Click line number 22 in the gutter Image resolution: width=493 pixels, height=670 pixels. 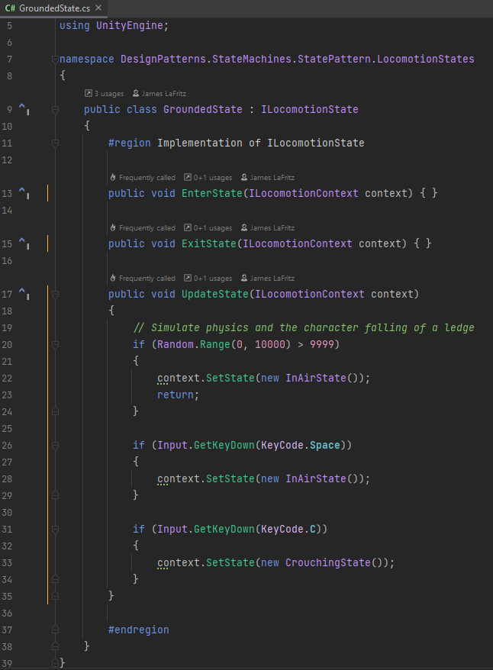pos(7,378)
